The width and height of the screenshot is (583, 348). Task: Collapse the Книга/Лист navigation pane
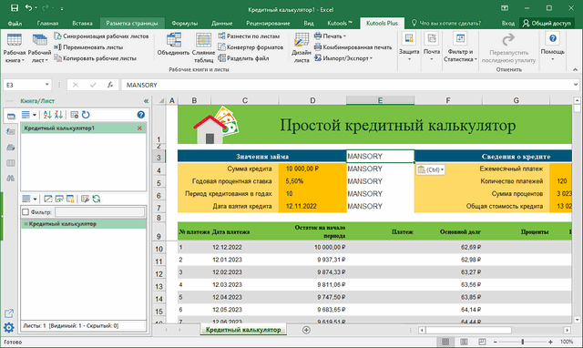click(x=146, y=101)
